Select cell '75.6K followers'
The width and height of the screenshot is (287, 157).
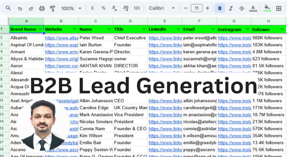click(268, 150)
